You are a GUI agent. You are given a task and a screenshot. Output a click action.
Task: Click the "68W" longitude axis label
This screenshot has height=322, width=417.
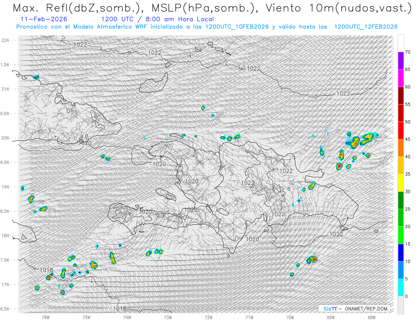(371, 317)
